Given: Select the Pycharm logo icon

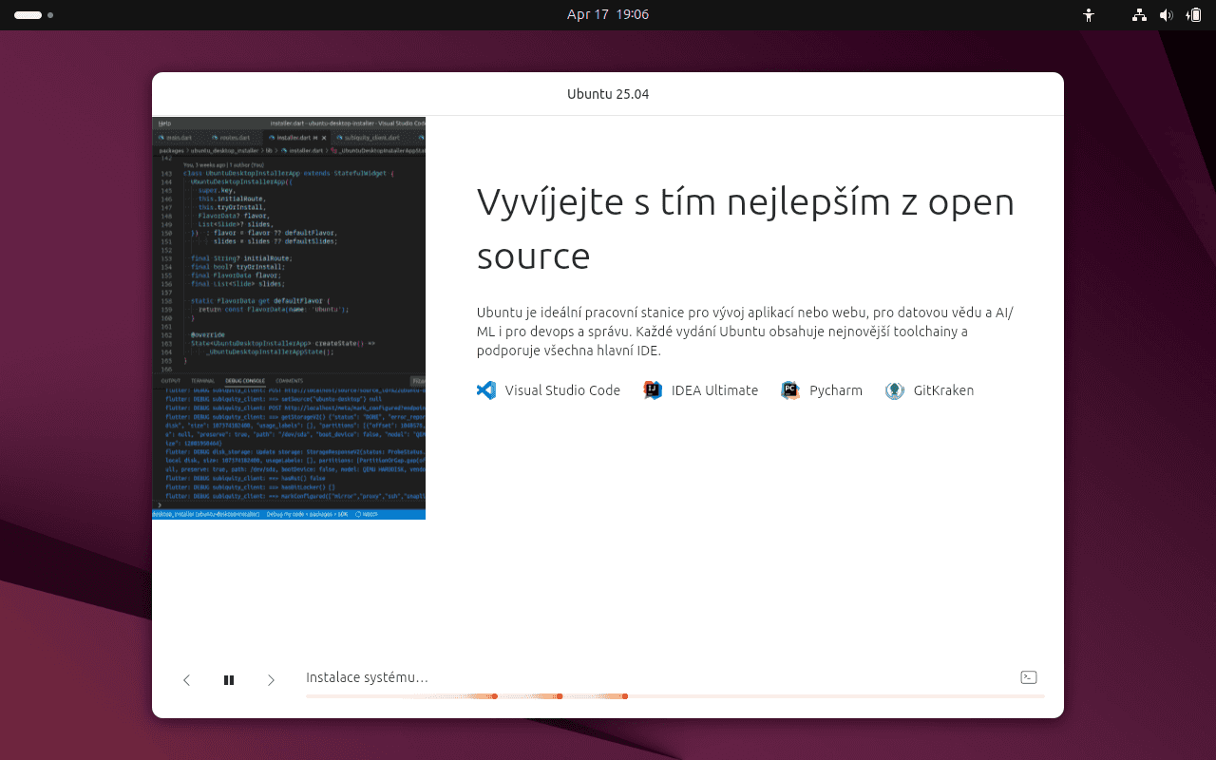Looking at the screenshot, I should (x=790, y=390).
